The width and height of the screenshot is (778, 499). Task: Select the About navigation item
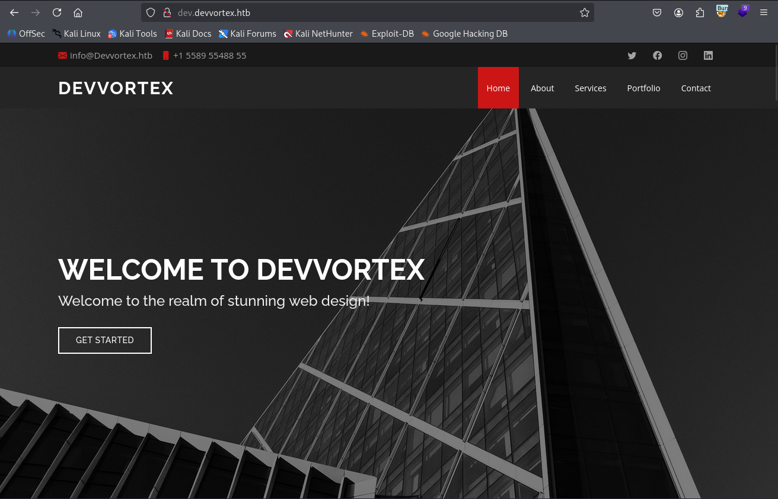coord(542,88)
